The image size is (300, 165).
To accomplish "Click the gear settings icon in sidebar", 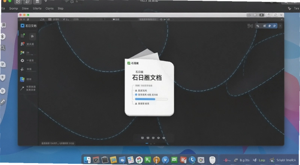I will pyautogui.click(x=22, y=60).
